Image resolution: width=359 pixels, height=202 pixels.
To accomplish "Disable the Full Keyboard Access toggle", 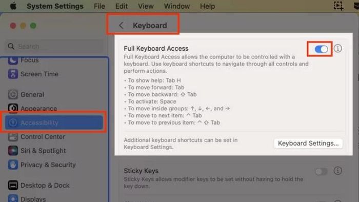I will (321, 49).
